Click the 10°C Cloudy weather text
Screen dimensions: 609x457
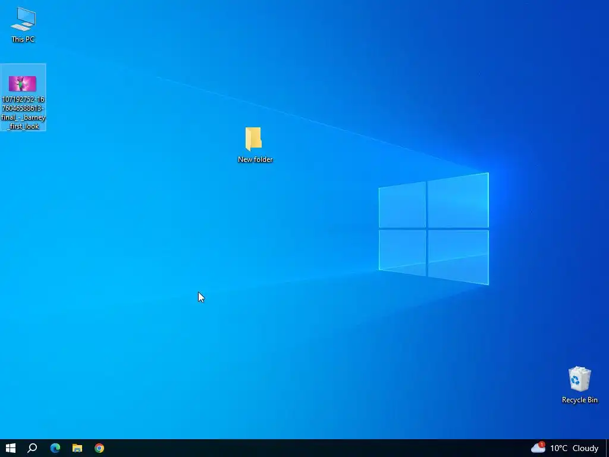574,448
